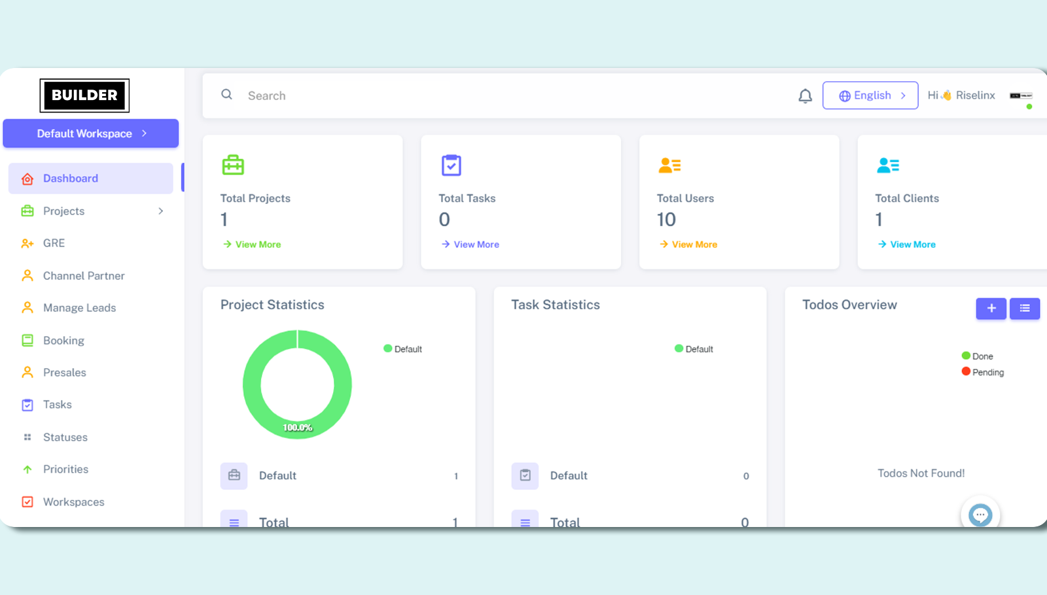Viewport: 1047px width, 595px height.
Task: Go to Manage Leads in sidebar
Action: coord(79,308)
